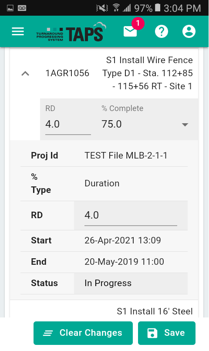Image resolution: width=209 pixels, height=351 pixels.
Task: Open the help question mark icon
Action: point(162,31)
